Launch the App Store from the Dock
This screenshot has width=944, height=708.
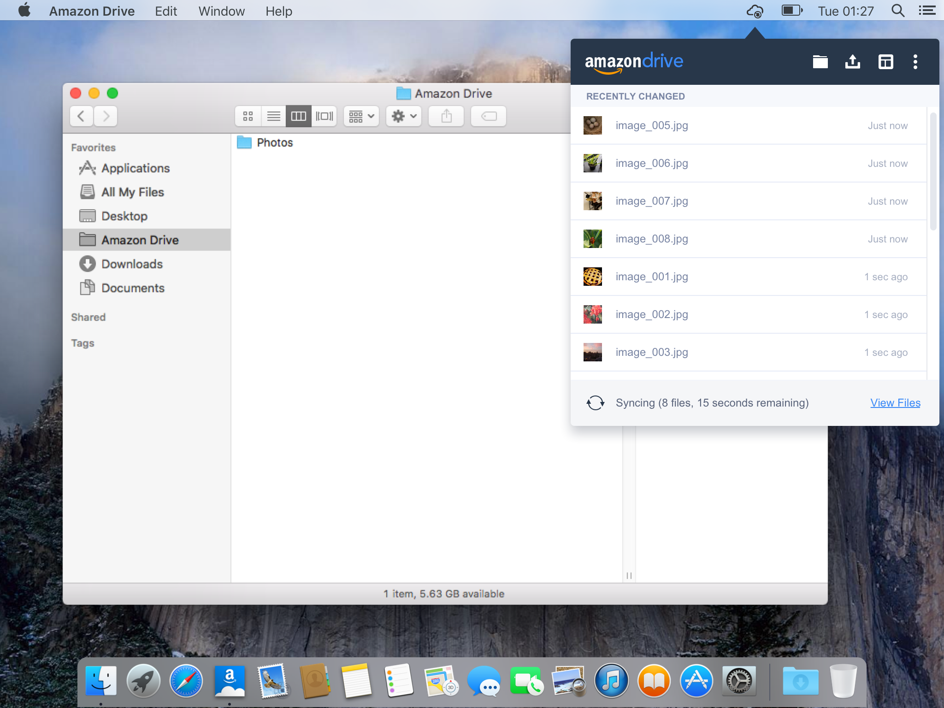coord(696,680)
